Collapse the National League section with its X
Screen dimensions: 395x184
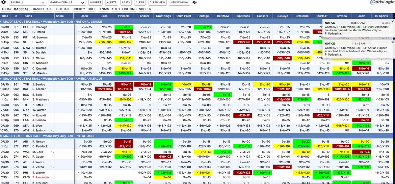(x=1, y=22)
